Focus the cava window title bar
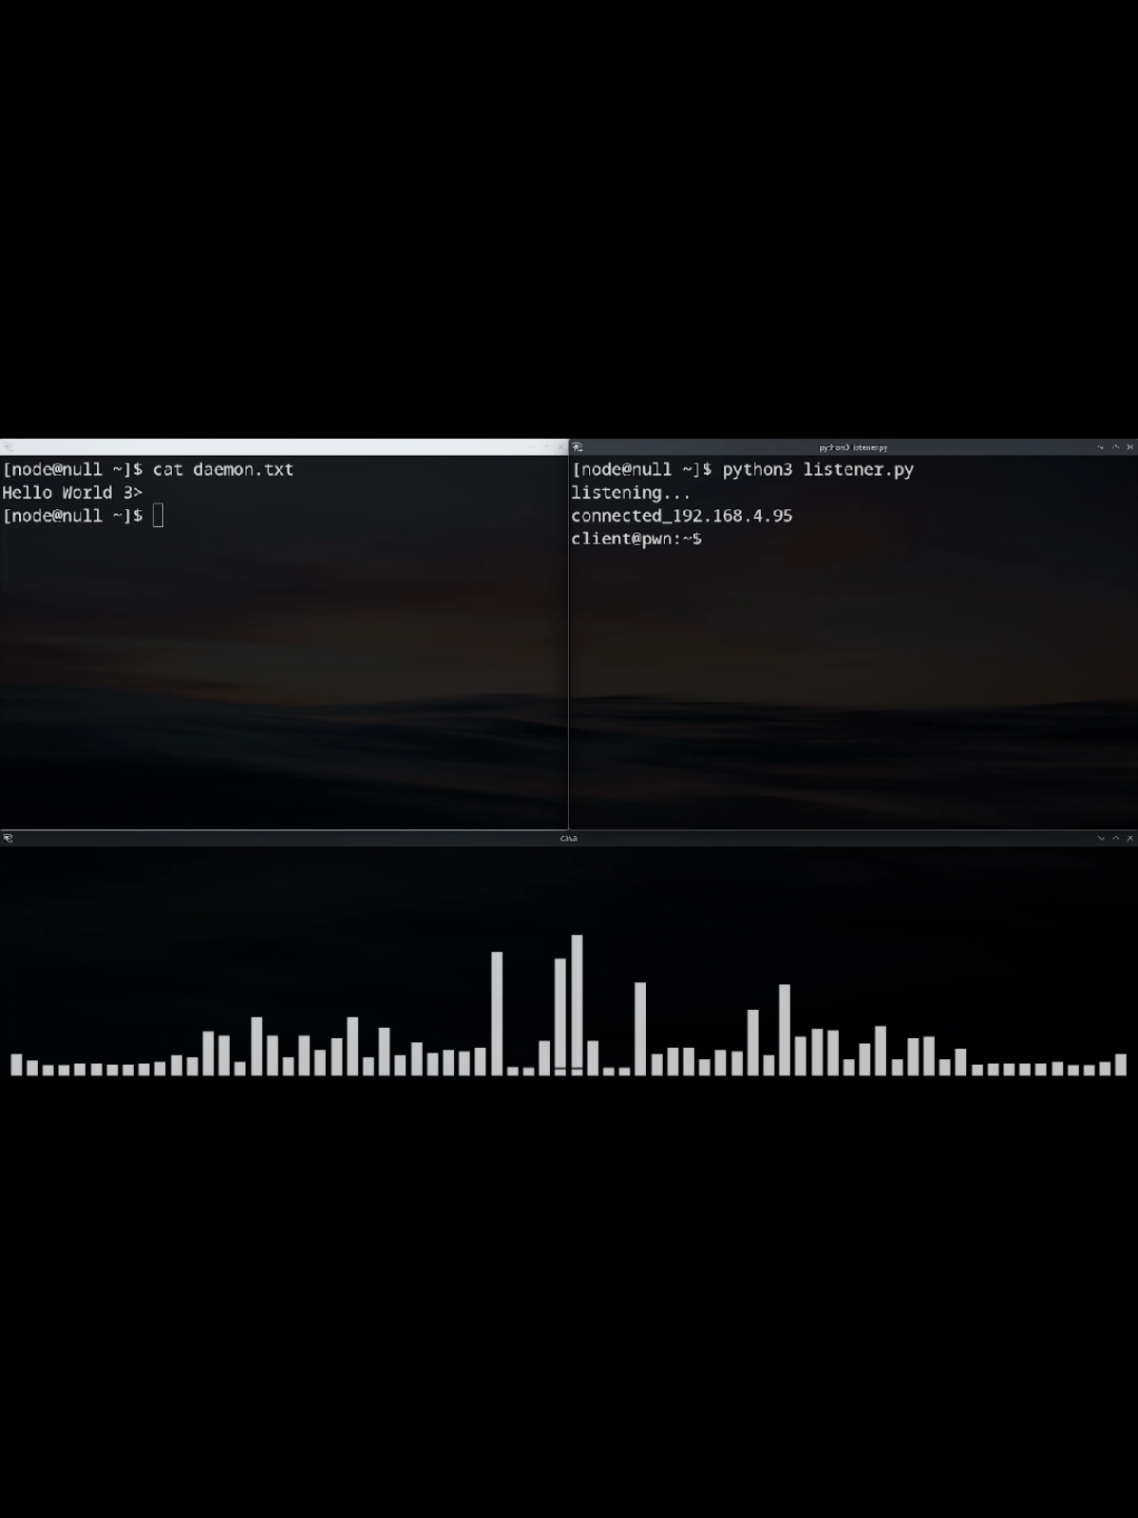This screenshot has height=1518, width=1138. tap(568, 838)
